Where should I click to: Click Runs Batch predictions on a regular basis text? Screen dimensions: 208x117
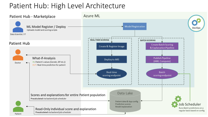(x=192, y=109)
